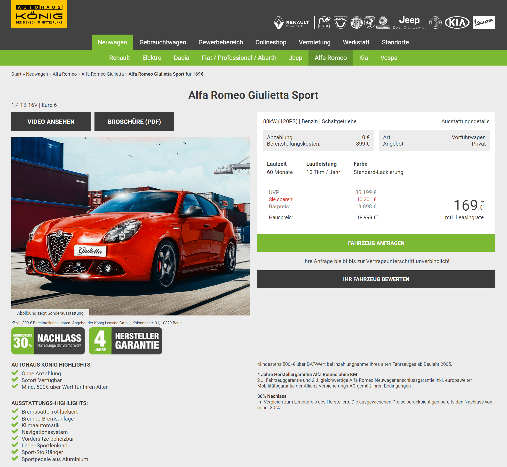Click the Laufzeit value 60 Monate
This screenshot has width=507, height=467.
pos(280,172)
